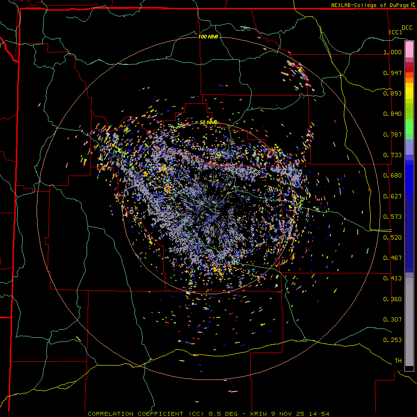Viewport: 417px width, 417px height.
Task: Pick the yellow segment of the color bar
Action: [409, 91]
